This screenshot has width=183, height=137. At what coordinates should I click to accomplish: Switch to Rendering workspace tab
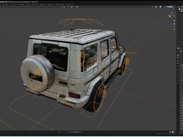(x=42, y=5)
